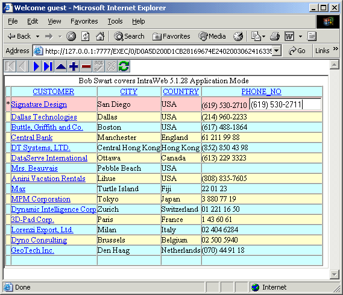Open the Favorites menu
The width and height of the screenshot is (343, 295).
tap(84, 21)
